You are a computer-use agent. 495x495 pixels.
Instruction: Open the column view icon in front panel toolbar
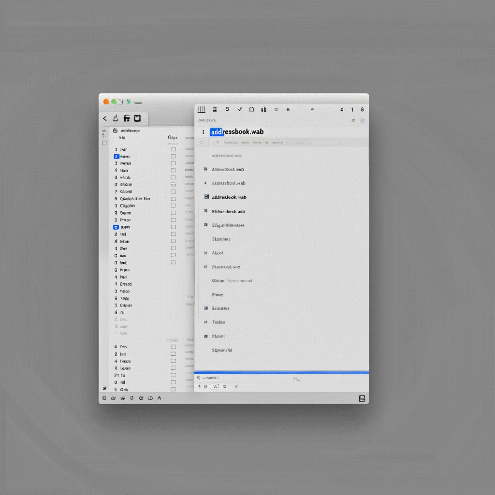pos(202,110)
